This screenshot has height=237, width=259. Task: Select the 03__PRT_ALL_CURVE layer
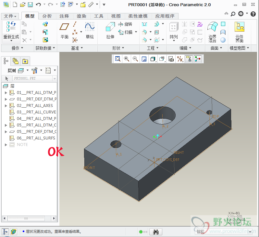point(33,112)
